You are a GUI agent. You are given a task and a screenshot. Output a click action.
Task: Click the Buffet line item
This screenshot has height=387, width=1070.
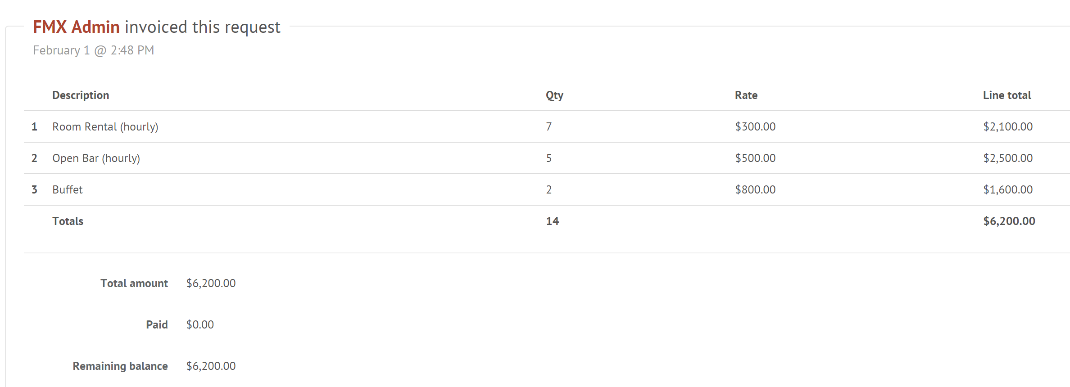point(68,190)
